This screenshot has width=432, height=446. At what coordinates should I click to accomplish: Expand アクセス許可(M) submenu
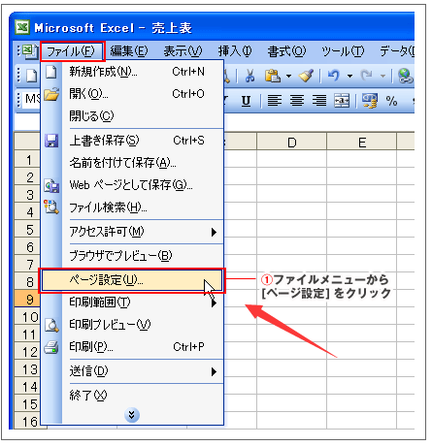click(x=133, y=232)
